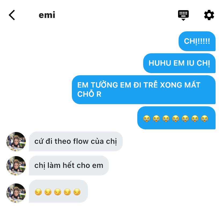Tap the smirking emojis message bubble

pos(58,191)
